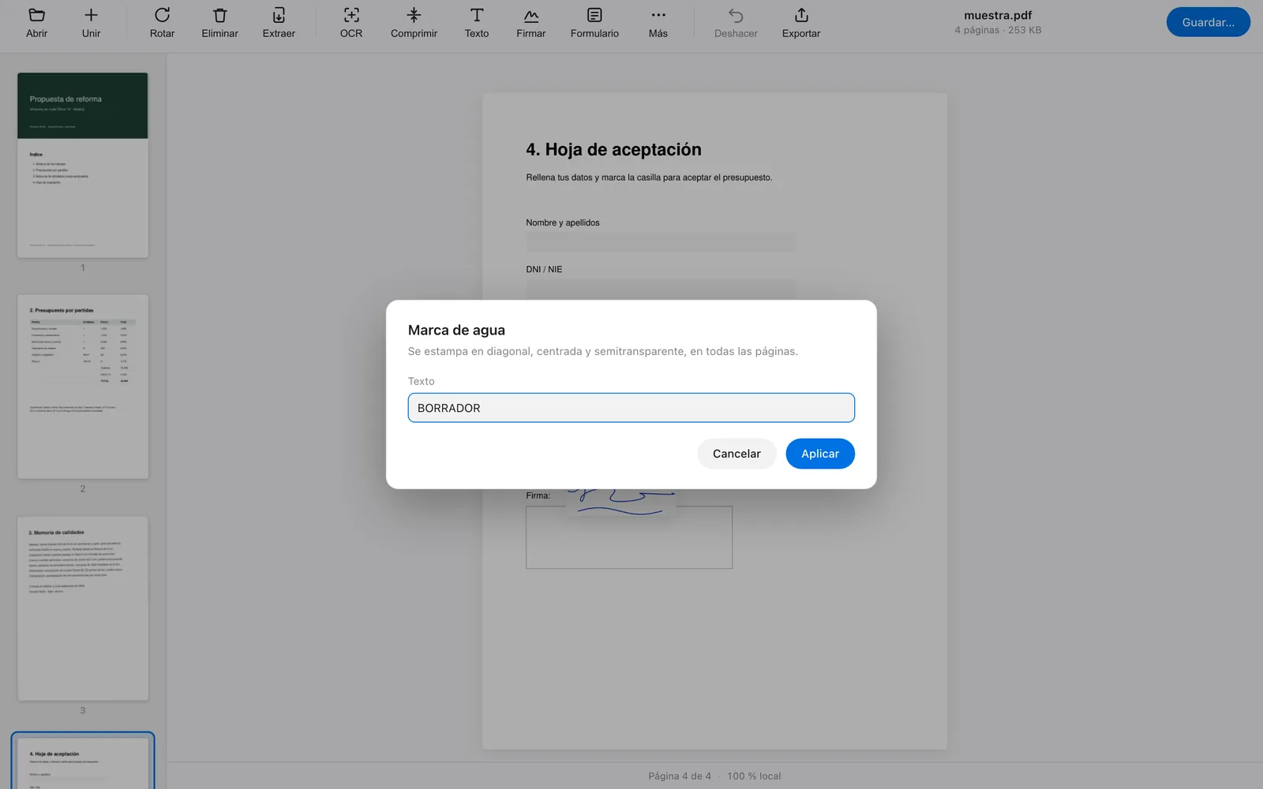Click the signature box below Firma
The image size is (1263, 789).
(x=629, y=537)
